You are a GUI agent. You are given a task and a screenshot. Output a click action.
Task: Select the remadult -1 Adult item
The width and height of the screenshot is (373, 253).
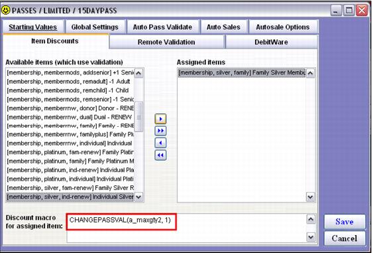70,82
